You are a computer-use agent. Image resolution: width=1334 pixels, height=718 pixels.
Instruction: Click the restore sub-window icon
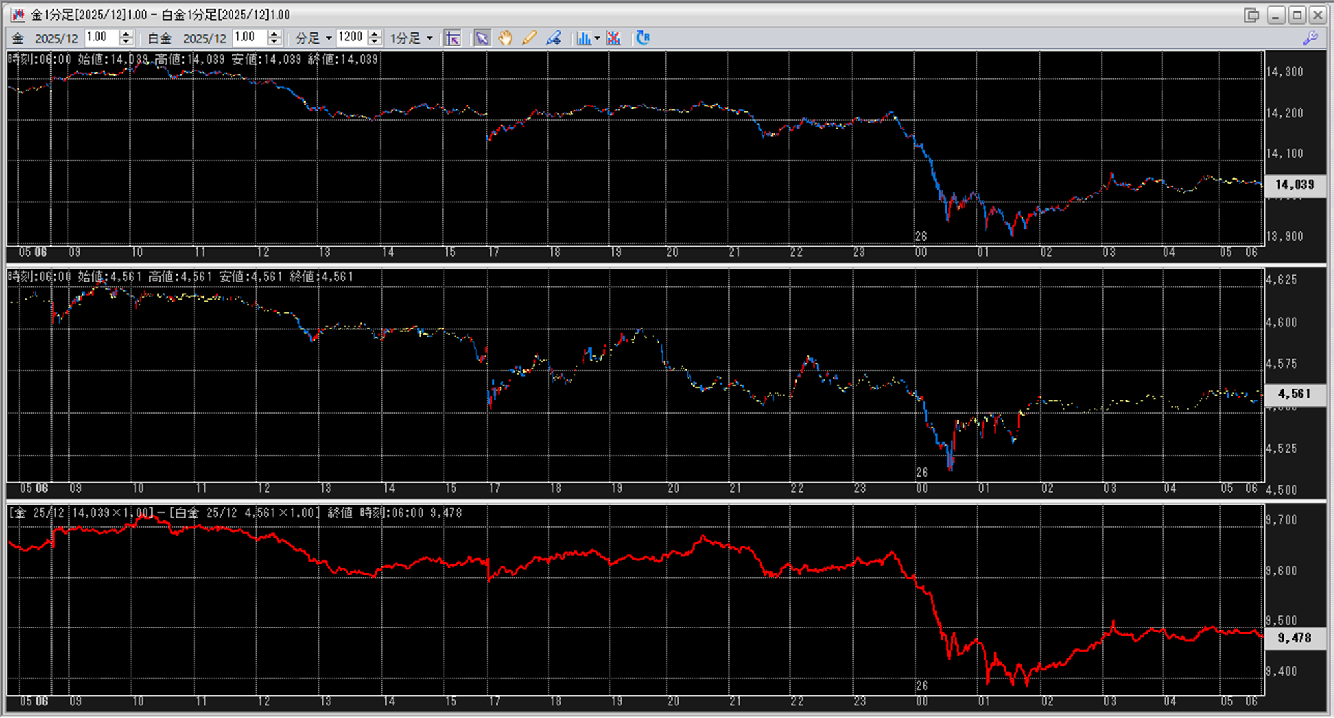(1252, 15)
